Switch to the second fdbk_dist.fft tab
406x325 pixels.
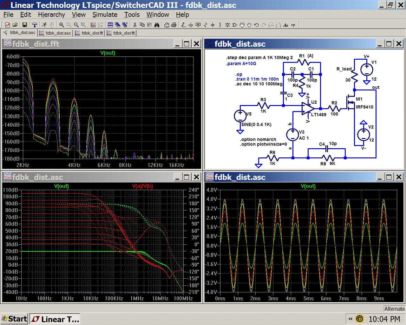coord(121,33)
